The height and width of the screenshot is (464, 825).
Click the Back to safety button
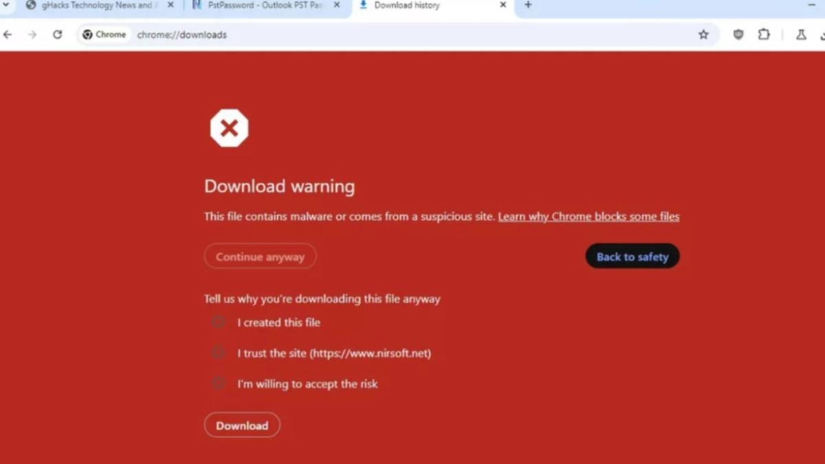click(632, 256)
